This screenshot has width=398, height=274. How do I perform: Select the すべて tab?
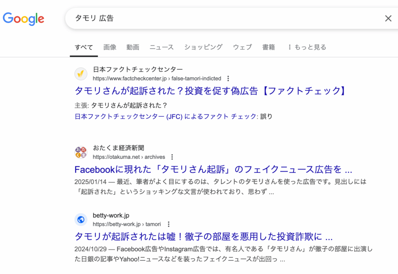tap(84, 47)
